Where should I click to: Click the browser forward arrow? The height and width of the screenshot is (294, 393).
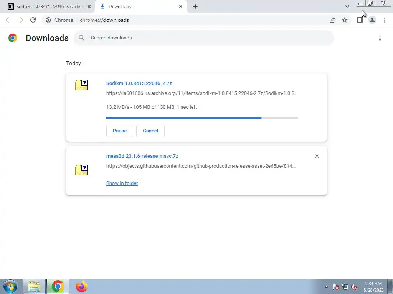[21, 20]
